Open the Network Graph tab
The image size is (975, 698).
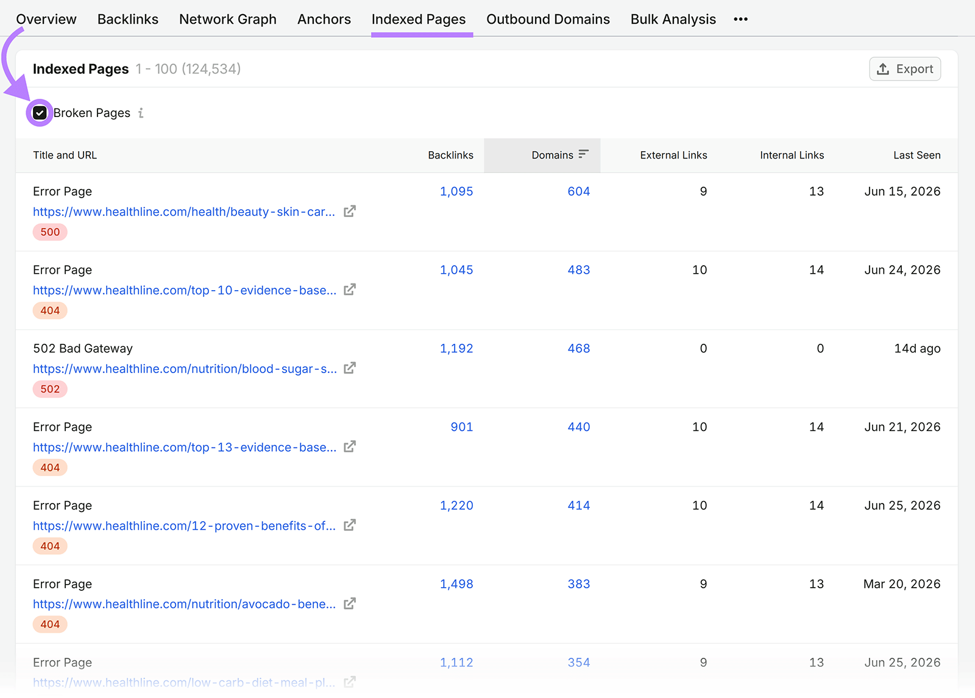pos(228,20)
